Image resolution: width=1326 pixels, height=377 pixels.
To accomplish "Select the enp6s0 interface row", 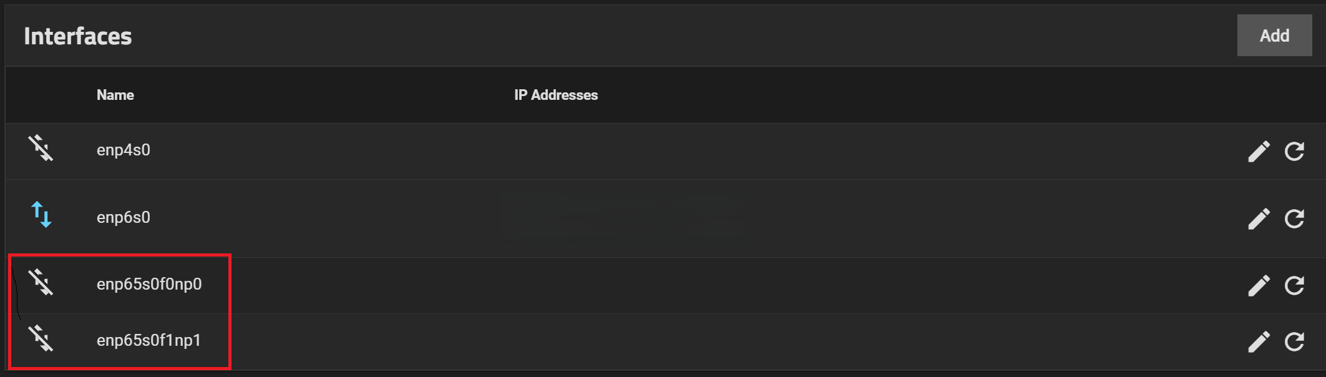I will pos(665,218).
